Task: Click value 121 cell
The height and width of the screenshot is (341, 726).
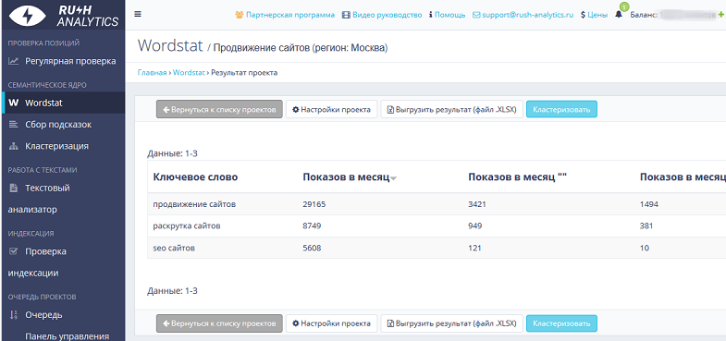Action: tap(474, 249)
